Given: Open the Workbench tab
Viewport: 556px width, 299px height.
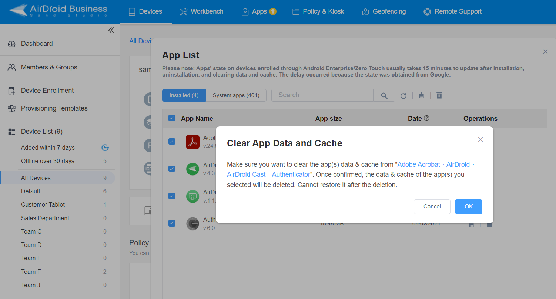Looking at the screenshot, I should click(202, 11).
